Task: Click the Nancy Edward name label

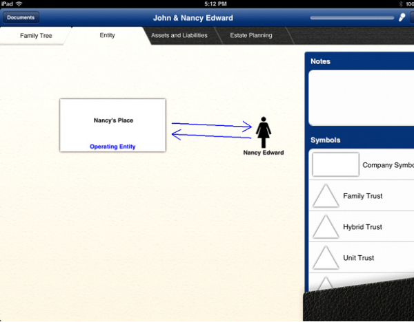Action: tap(264, 153)
